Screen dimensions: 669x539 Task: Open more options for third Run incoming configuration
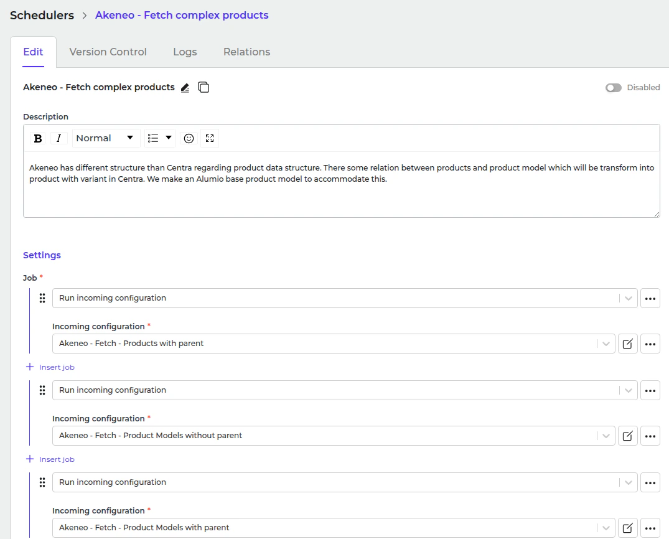point(650,482)
